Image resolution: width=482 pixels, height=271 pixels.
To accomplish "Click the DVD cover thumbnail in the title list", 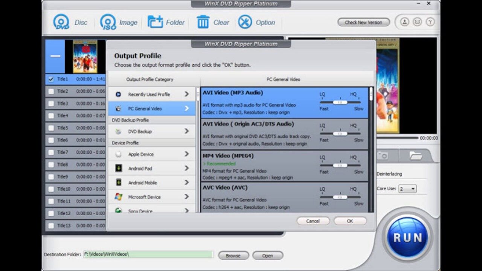I will 85,56.
